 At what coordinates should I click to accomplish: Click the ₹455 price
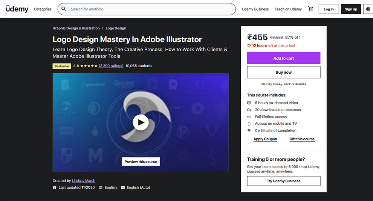coord(257,37)
